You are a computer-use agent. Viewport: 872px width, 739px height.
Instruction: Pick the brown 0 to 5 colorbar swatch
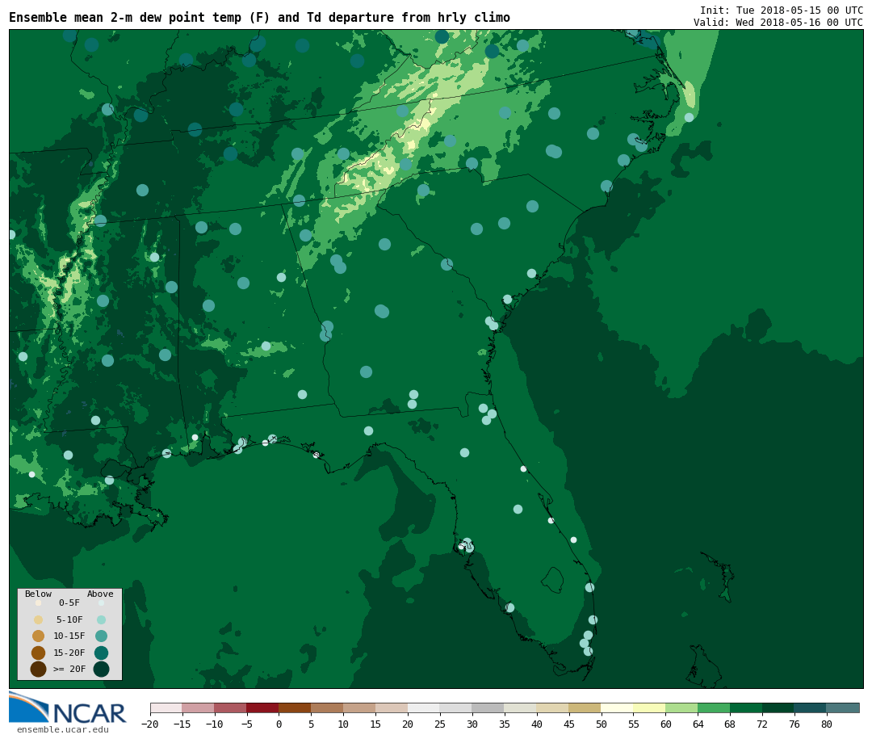[x=295, y=708]
